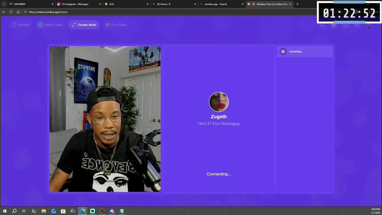
Task: Launch Copilot from the taskbar
Action: (34, 211)
